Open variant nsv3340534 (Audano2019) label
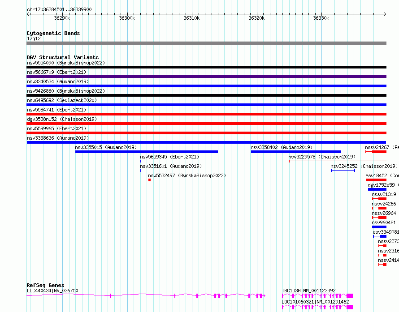 [58, 81]
